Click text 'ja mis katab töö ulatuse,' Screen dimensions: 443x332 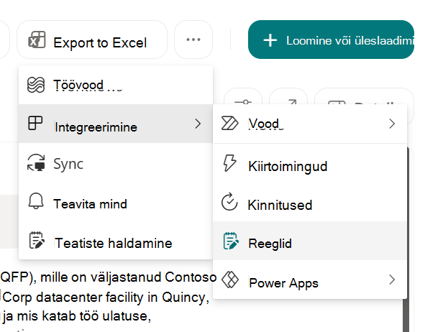coord(77,316)
